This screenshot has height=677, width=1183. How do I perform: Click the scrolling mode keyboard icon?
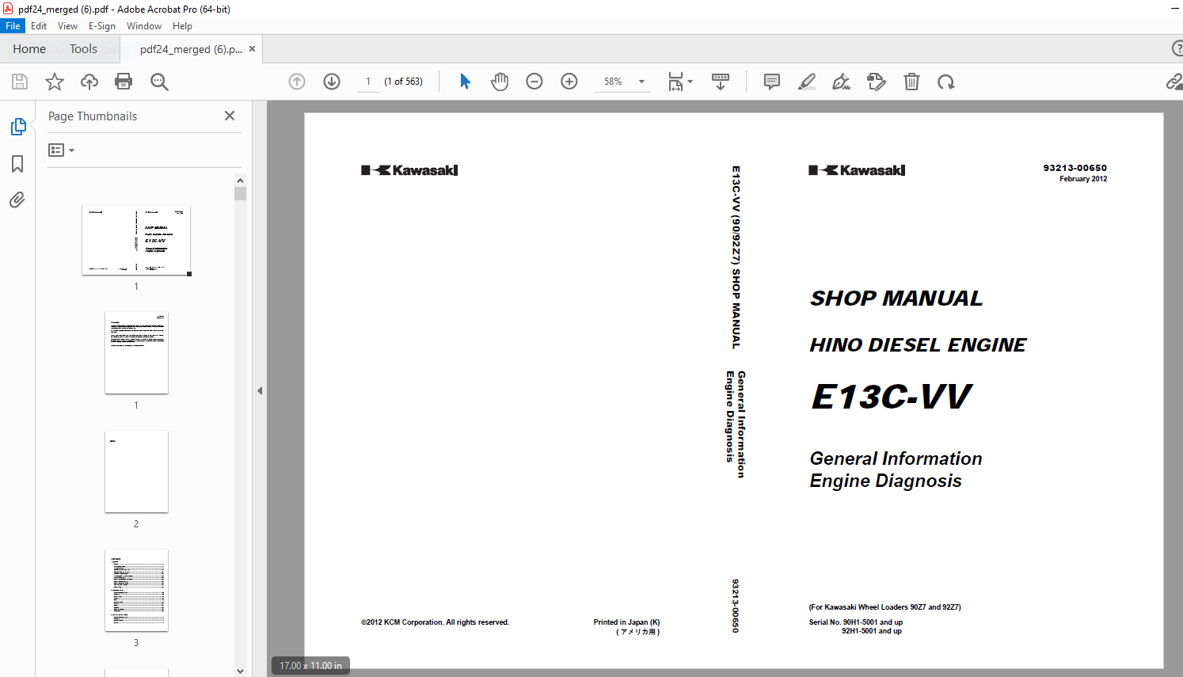[x=721, y=82]
